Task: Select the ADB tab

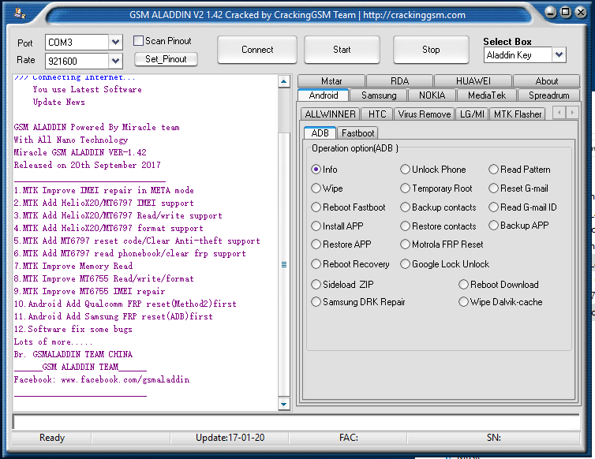Action: 320,133
